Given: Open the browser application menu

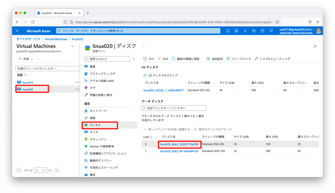Looking at the screenshot, I should 318,22.
